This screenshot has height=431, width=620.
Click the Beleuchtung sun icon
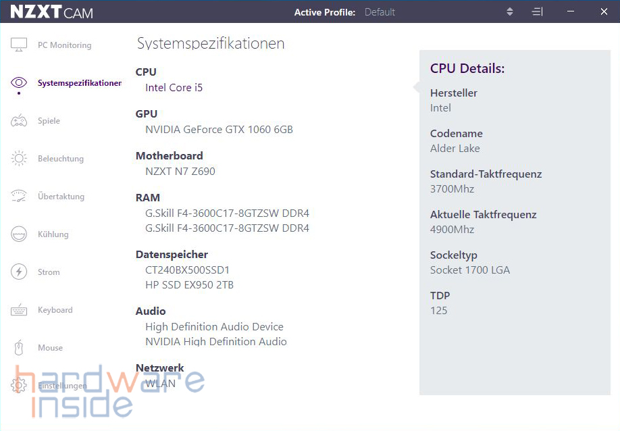click(19, 159)
